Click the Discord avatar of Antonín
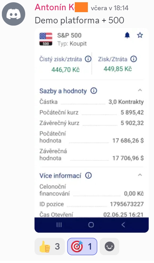This screenshot has height=263, width=154. [14, 14]
